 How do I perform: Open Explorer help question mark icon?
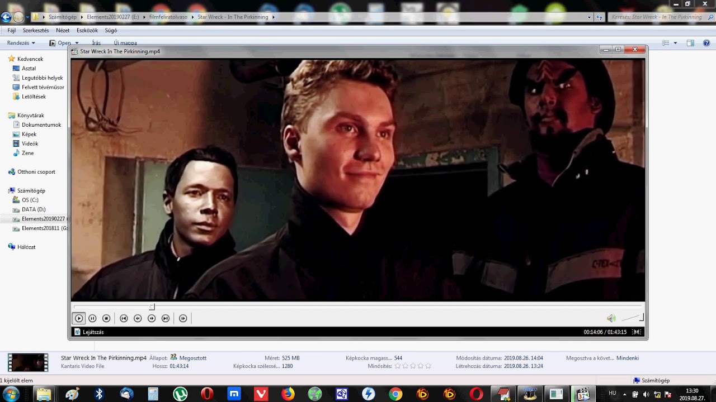(706, 43)
